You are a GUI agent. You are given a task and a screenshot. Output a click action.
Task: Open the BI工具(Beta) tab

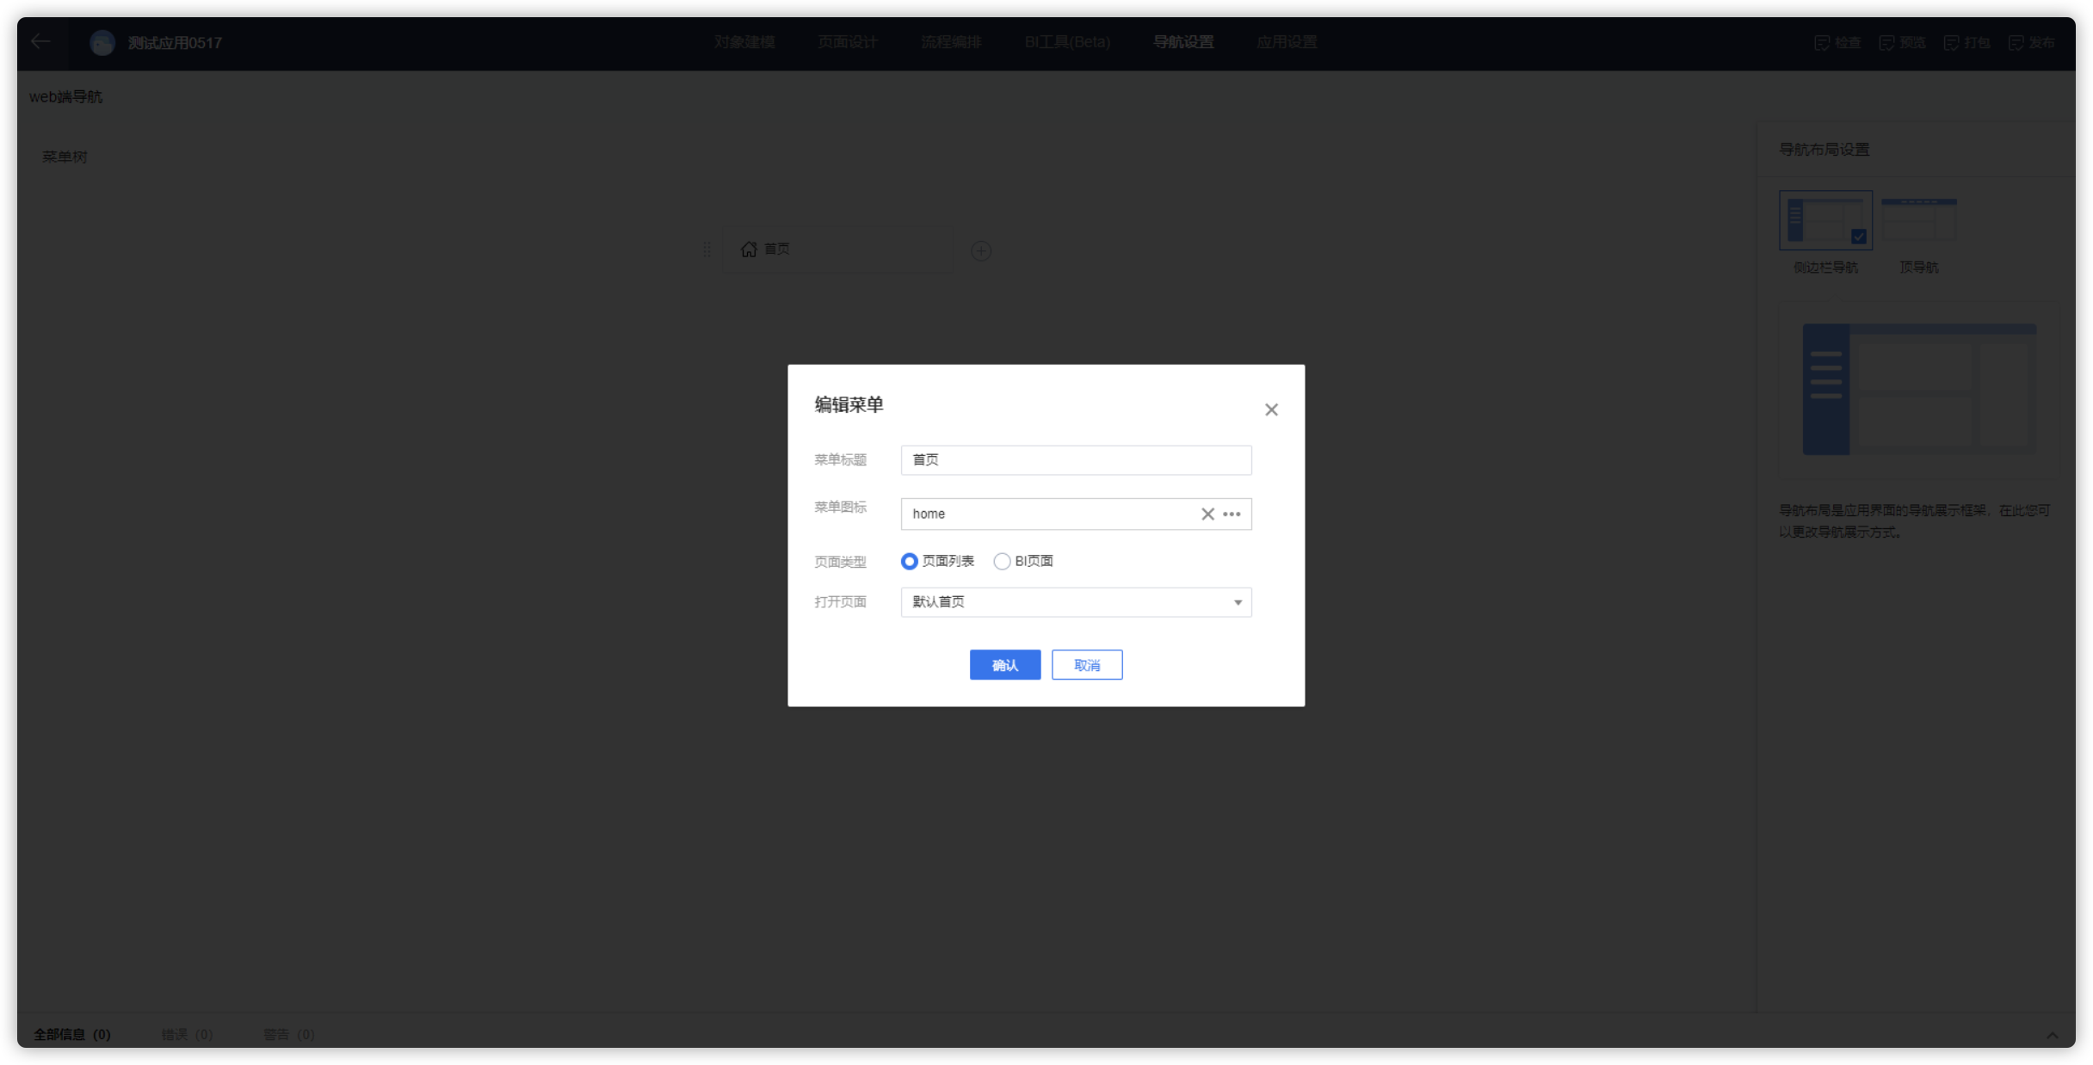[x=1067, y=42]
